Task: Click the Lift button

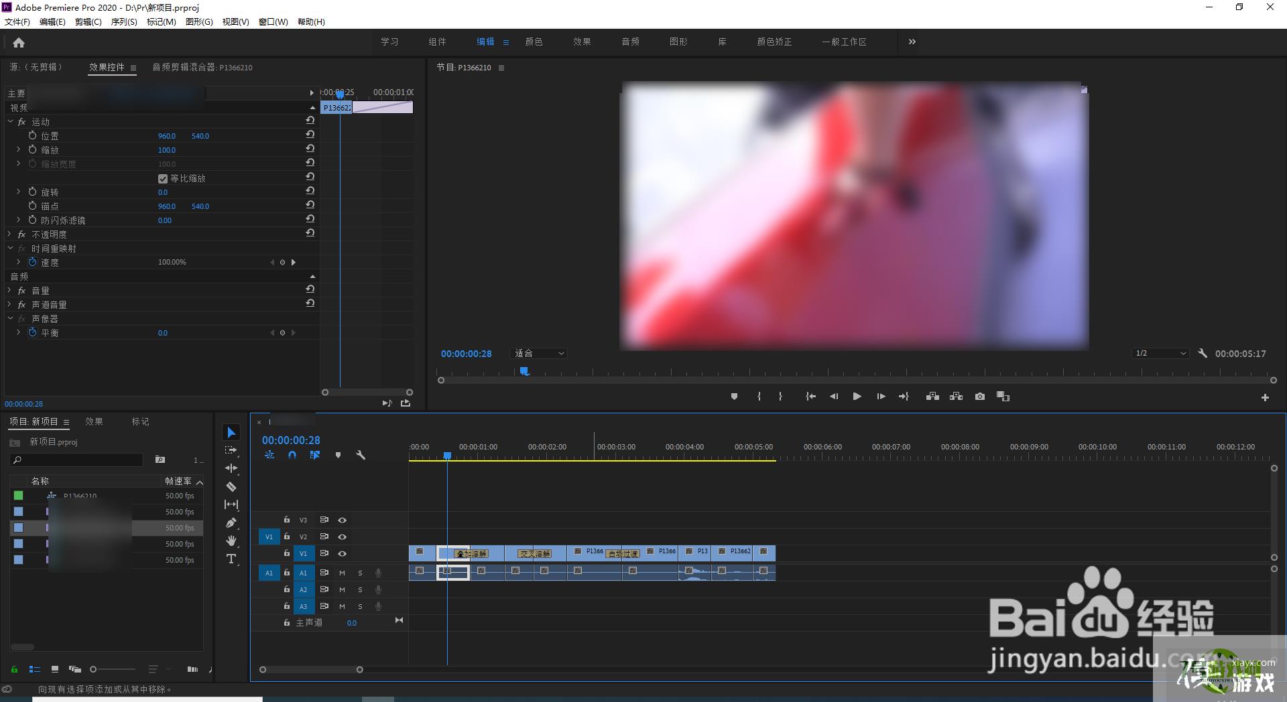Action: (932, 397)
